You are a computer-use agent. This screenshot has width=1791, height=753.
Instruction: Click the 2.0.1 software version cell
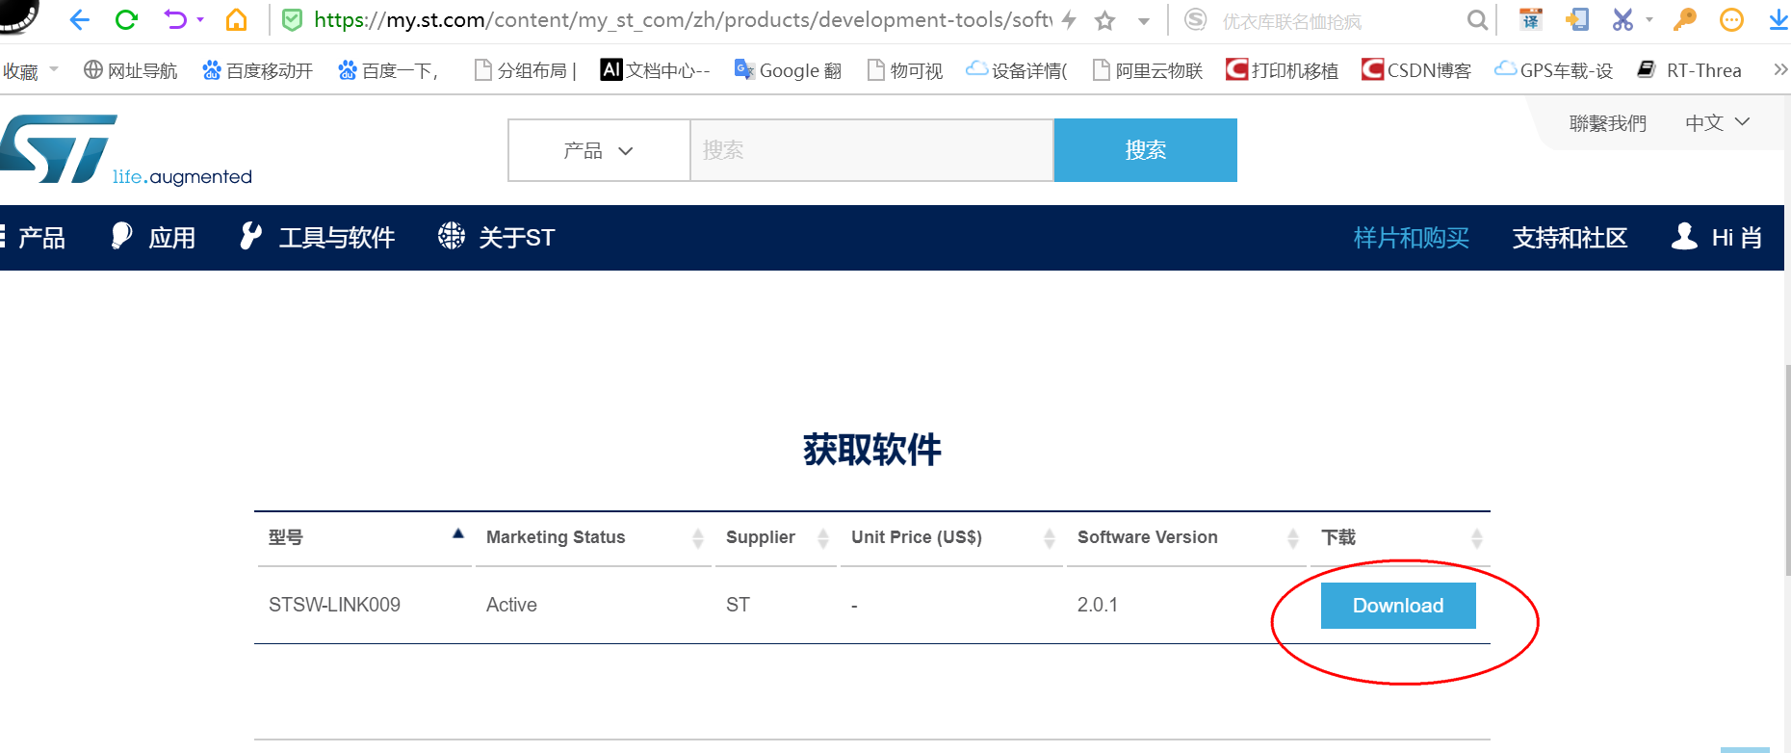[1098, 605]
